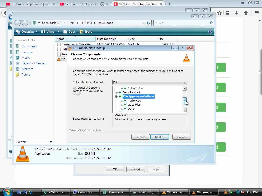The image size is (262, 196).
Task: Click the refresh icon beside address bar
Action: tap(148, 23)
